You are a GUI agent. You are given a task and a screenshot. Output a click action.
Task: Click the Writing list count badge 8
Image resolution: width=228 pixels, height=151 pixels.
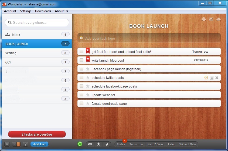tap(65, 53)
